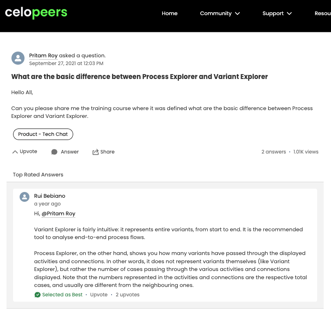Open Pritam Roy's profile link
Screen dimensions: 331x316
43,55
